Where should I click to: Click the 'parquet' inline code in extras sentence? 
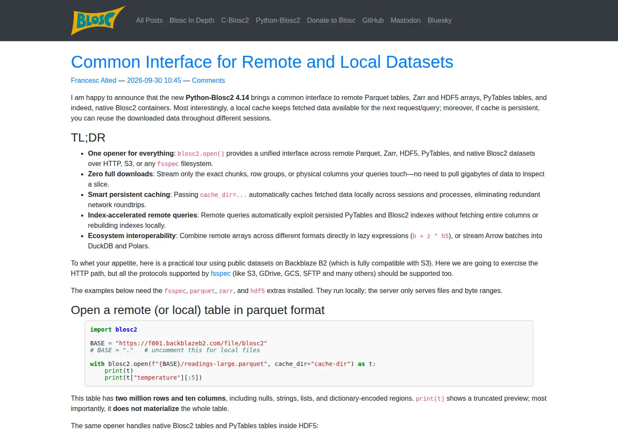202,291
